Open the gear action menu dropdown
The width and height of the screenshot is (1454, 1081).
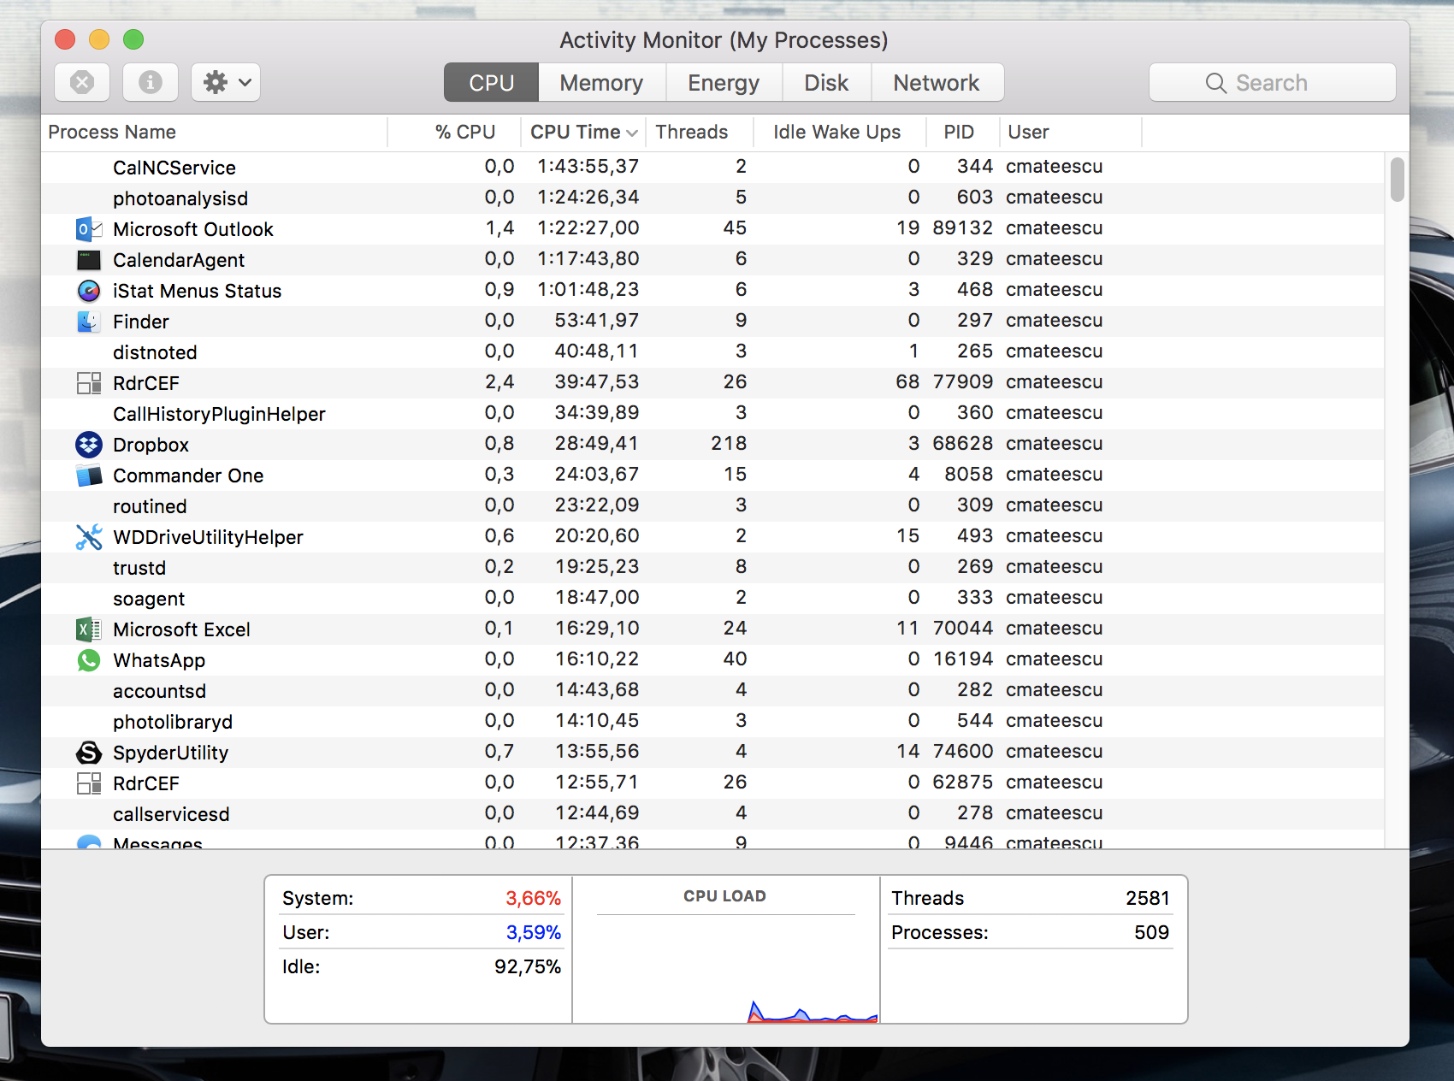click(x=226, y=82)
